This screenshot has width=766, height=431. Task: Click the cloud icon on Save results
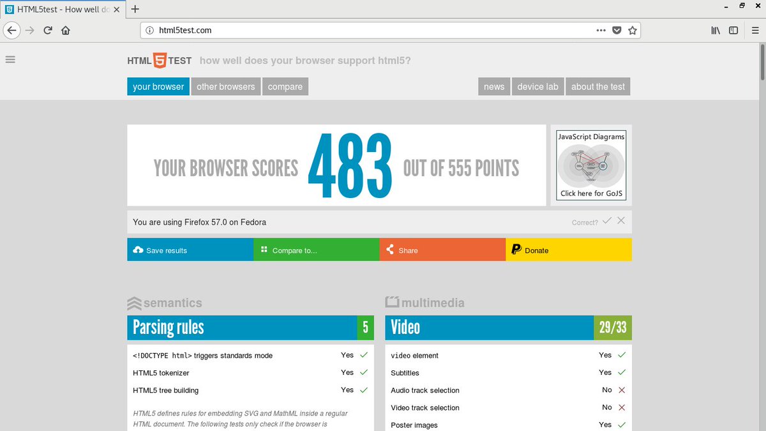point(138,250)
